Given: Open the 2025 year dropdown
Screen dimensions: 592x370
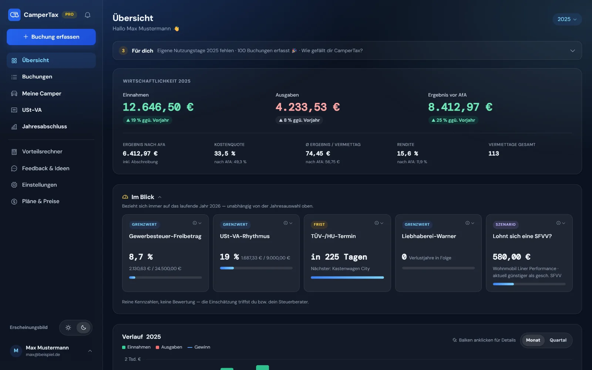Looking at the screenshot, I should click(x=567, y=19).
